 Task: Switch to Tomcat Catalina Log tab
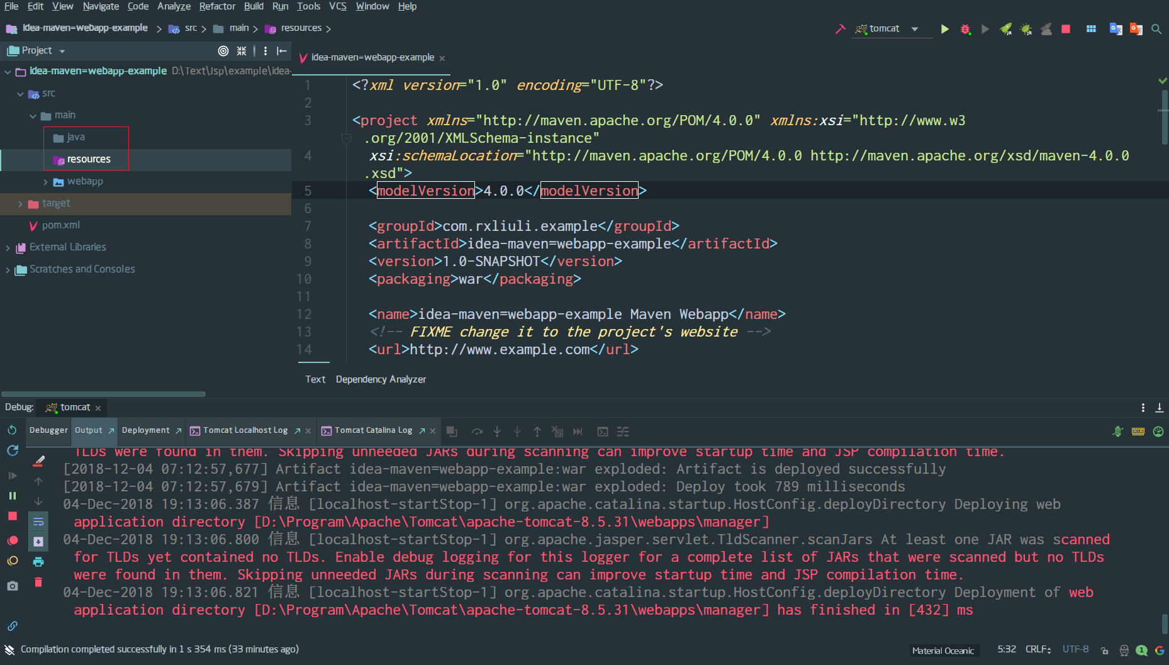373,430
